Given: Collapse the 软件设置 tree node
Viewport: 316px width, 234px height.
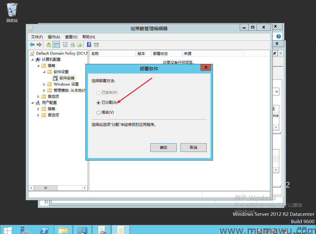Looking at the screenshot, I should click(x=44, y=72).
